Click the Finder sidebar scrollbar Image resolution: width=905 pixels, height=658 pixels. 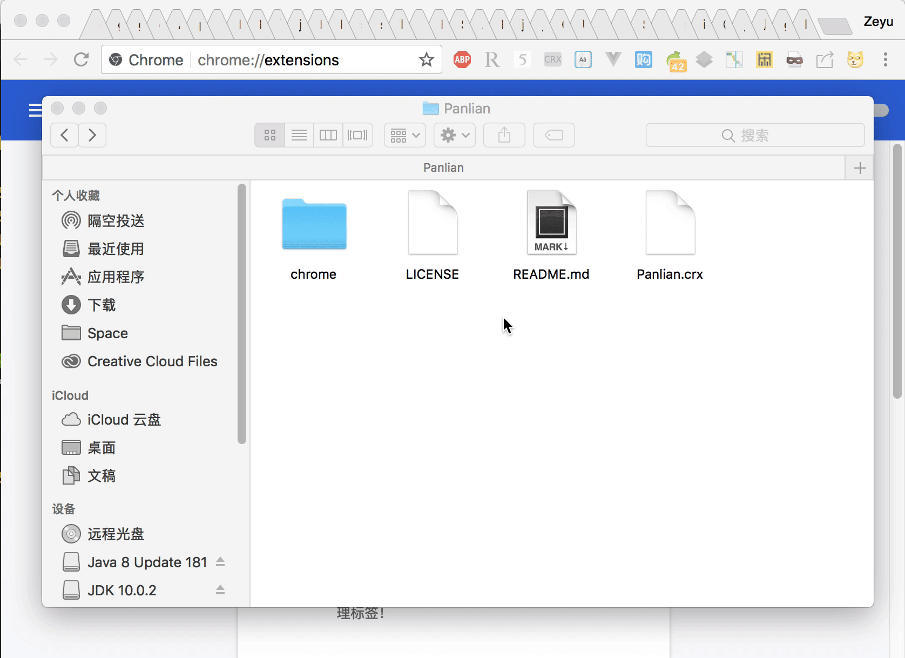pos(242,314)
